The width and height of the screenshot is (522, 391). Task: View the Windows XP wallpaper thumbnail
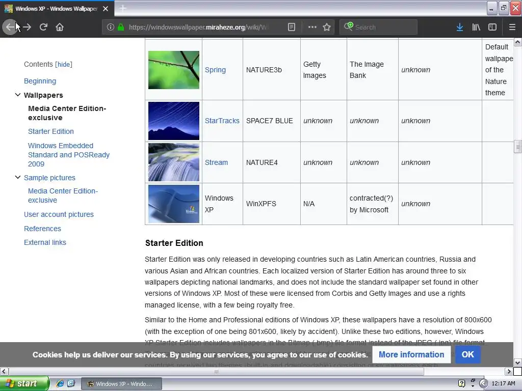pos(174,204)
